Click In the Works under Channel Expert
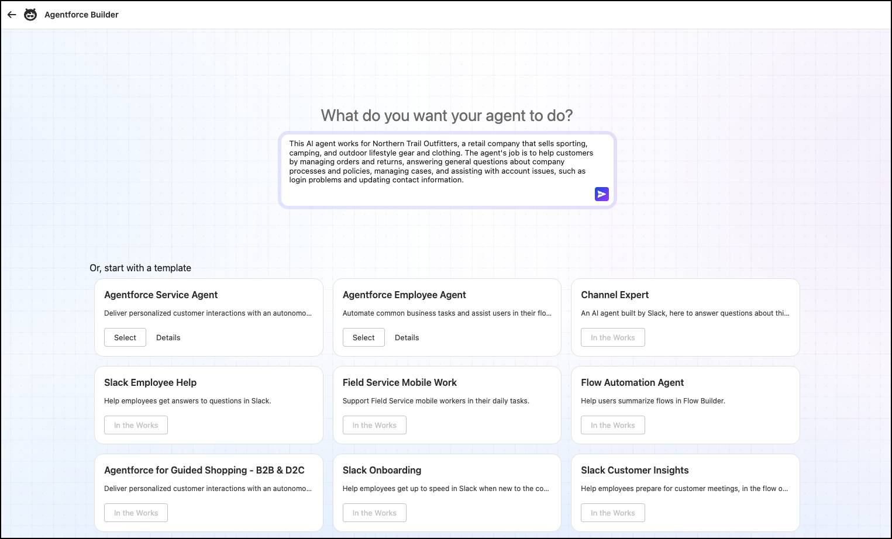892x539 pixels. 613,337
